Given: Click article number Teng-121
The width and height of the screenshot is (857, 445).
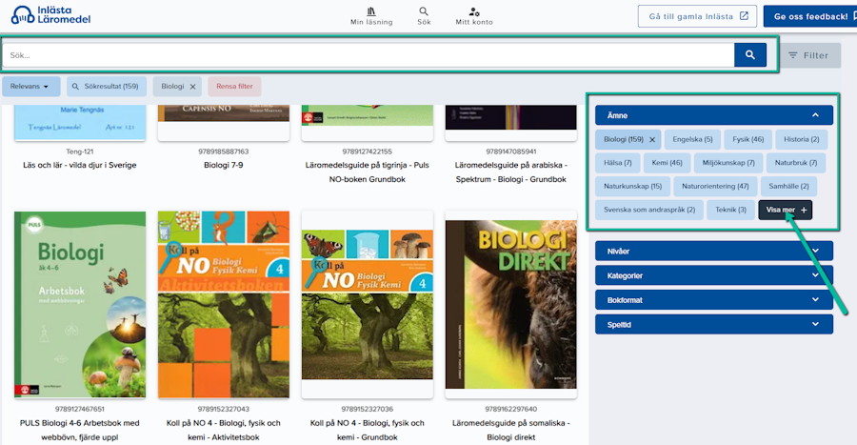Looking at the screenshot, I should 80,152.
